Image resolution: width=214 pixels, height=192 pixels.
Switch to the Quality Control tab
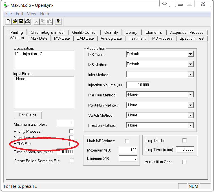tap(84, 32)
